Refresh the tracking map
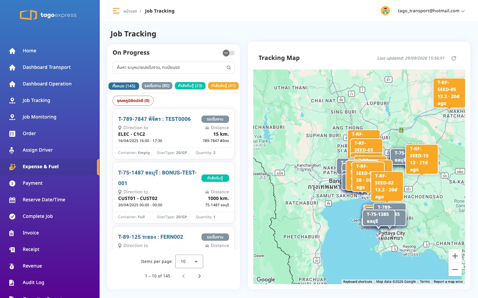 (x=454, y=58)
